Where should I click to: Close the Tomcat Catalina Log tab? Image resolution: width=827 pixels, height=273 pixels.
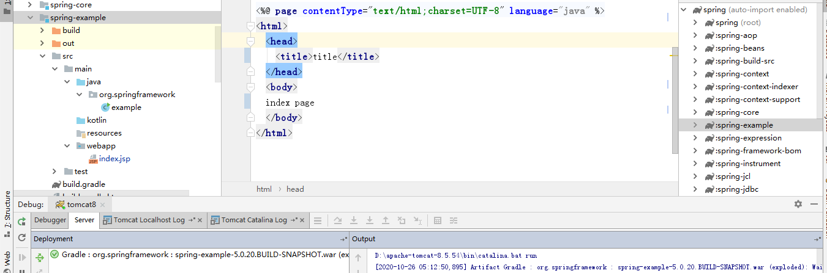pyautogui.click(x=302, y=220)
